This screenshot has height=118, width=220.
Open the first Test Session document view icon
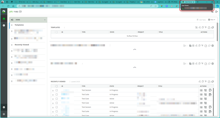pos(210,90)
